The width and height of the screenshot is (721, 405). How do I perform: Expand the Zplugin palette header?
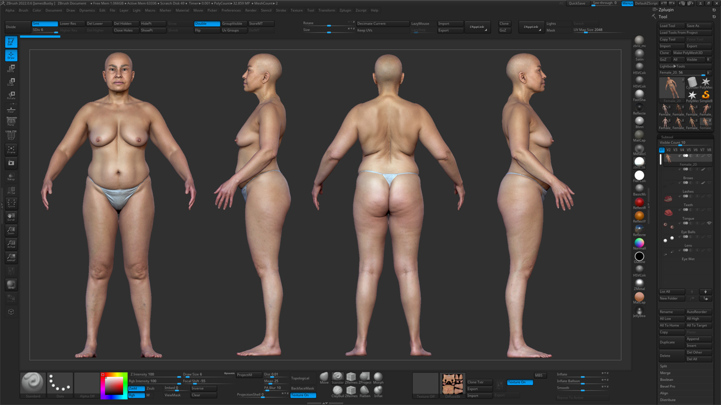pos(666,10)
